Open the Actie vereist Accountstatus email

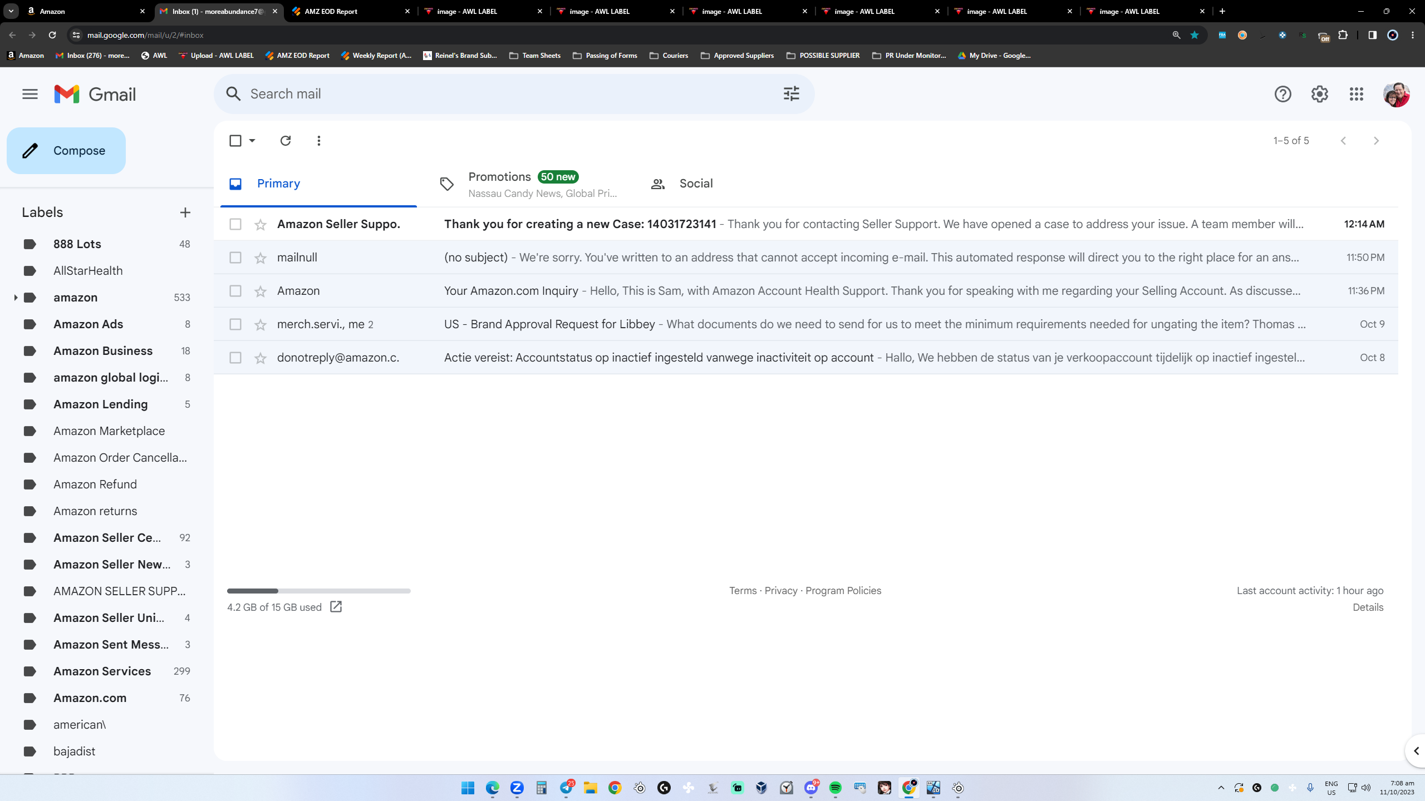806,358
